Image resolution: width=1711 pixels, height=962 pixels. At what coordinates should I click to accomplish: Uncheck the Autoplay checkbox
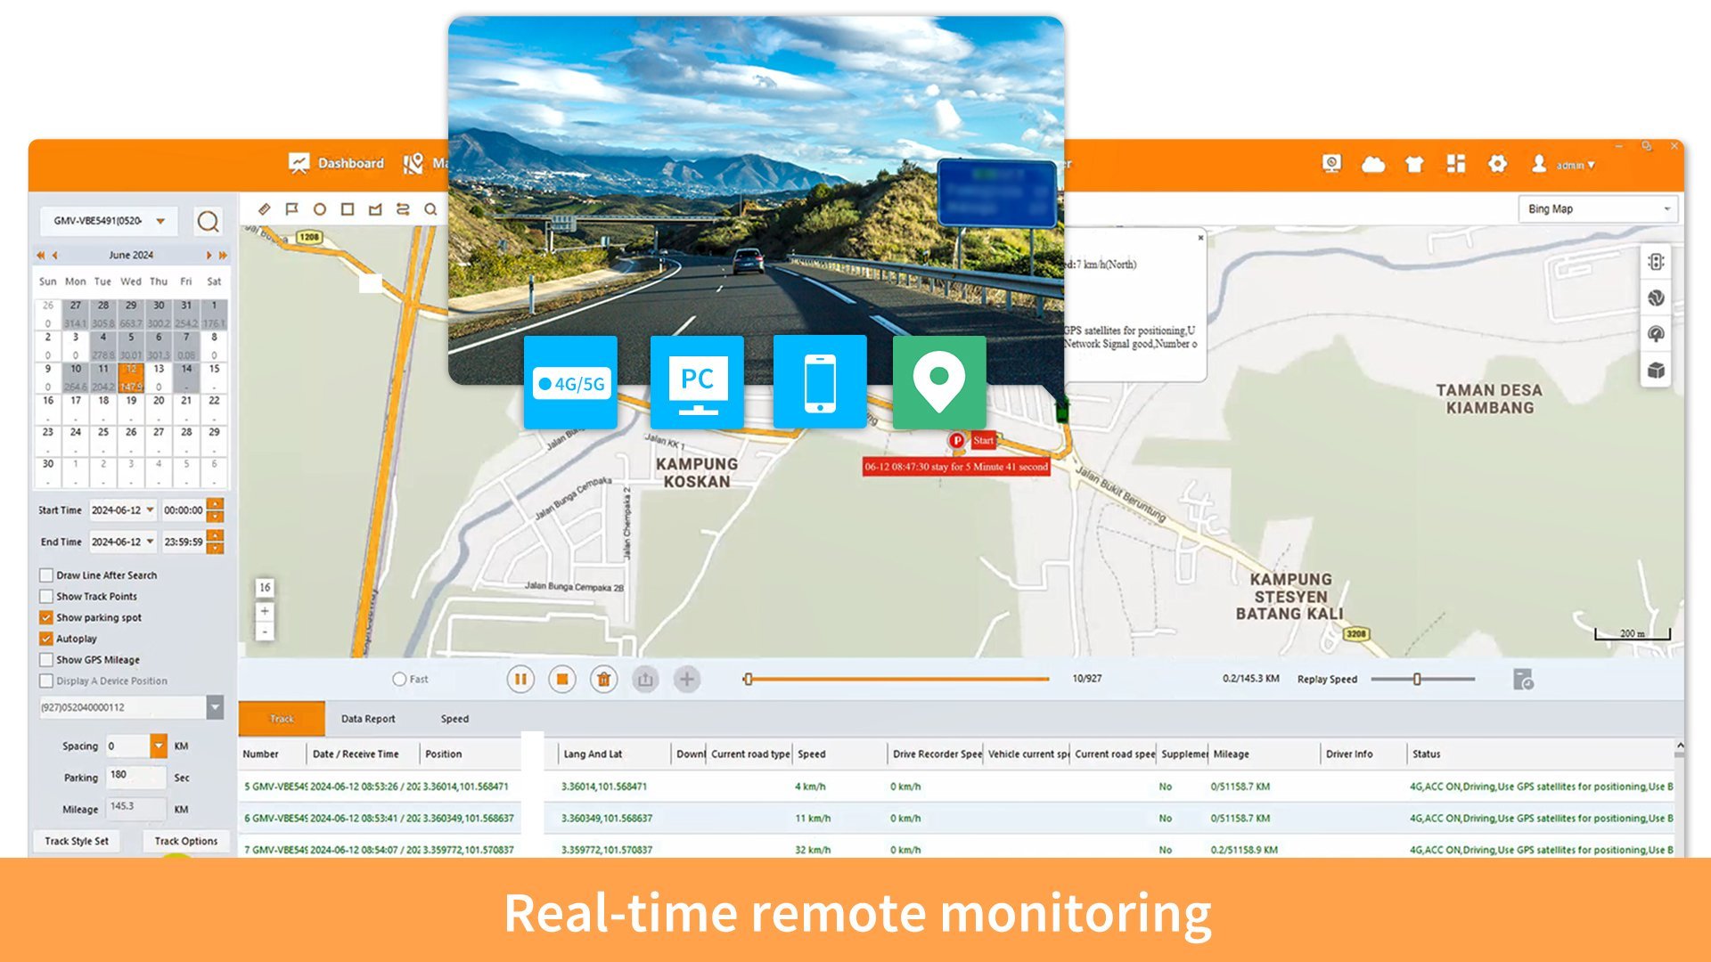click(46, 639)
